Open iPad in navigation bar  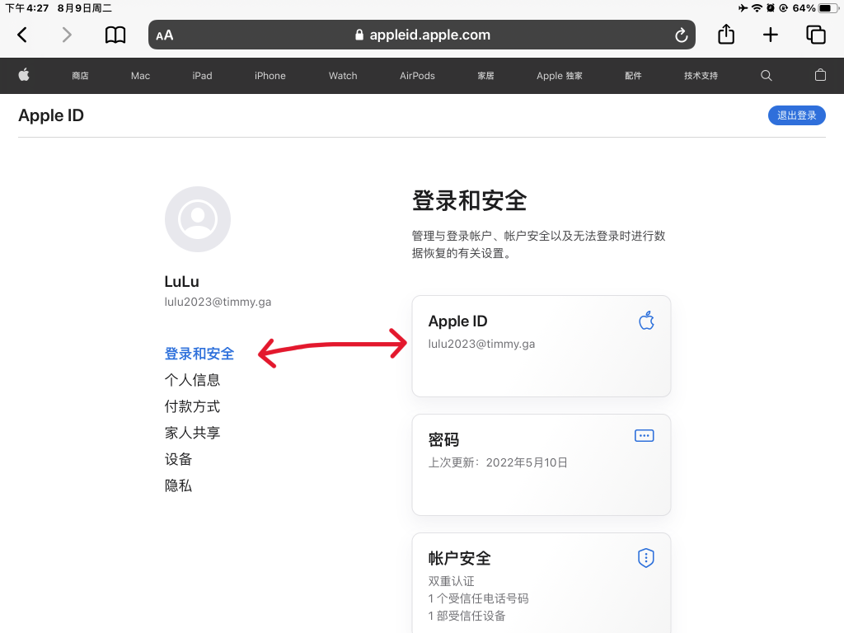click(203, 76)
